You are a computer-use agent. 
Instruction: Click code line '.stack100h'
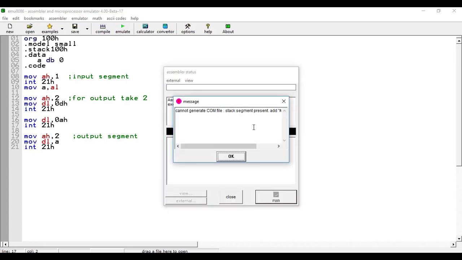46,49
